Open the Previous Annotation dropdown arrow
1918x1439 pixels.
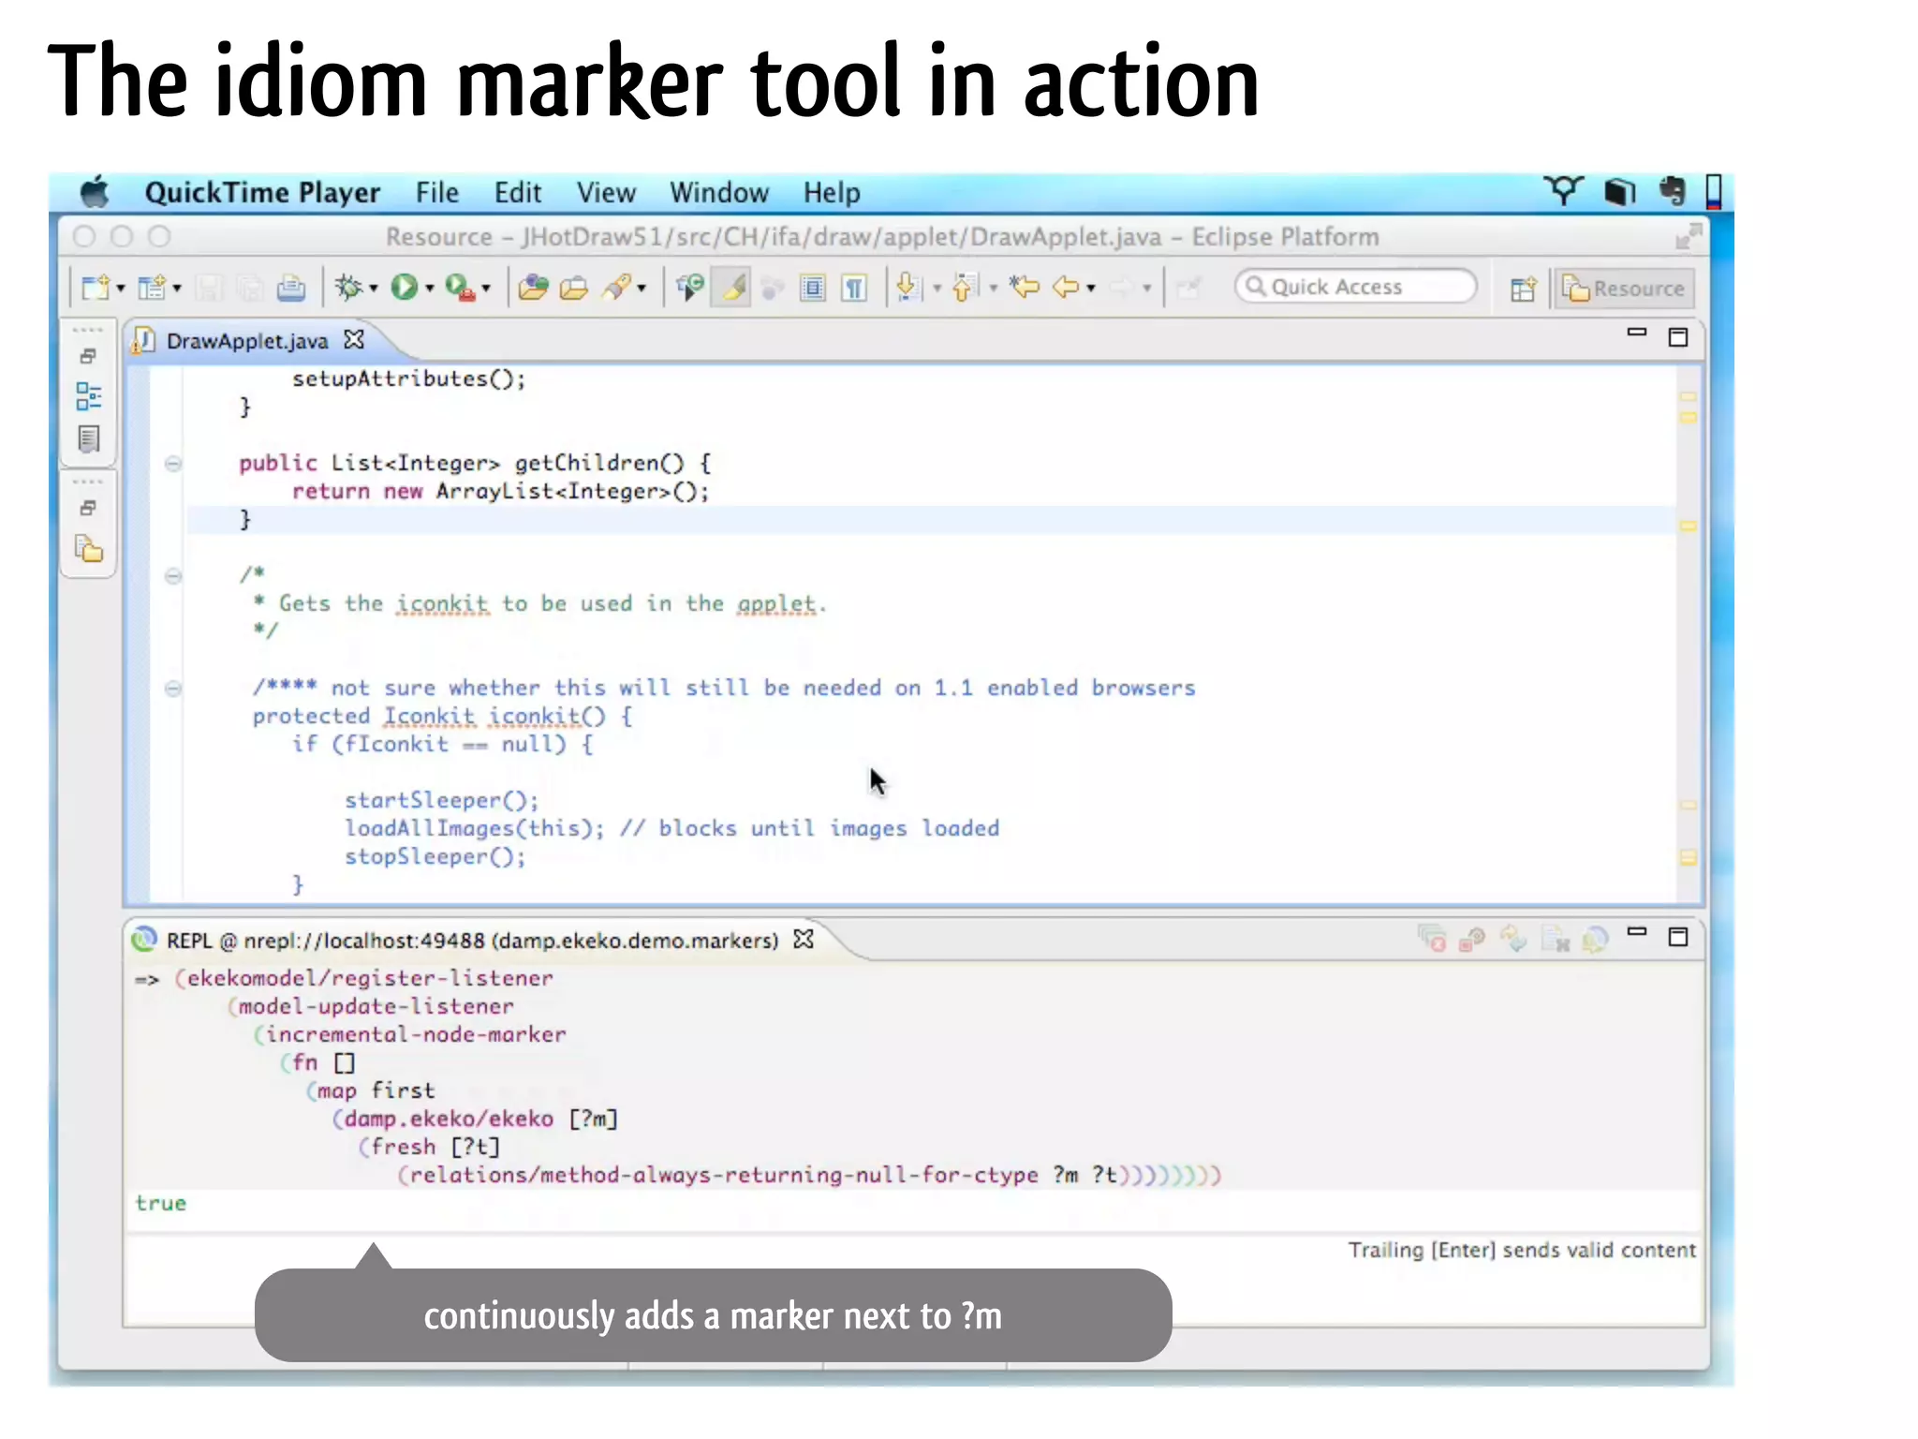tap(993, 289)
